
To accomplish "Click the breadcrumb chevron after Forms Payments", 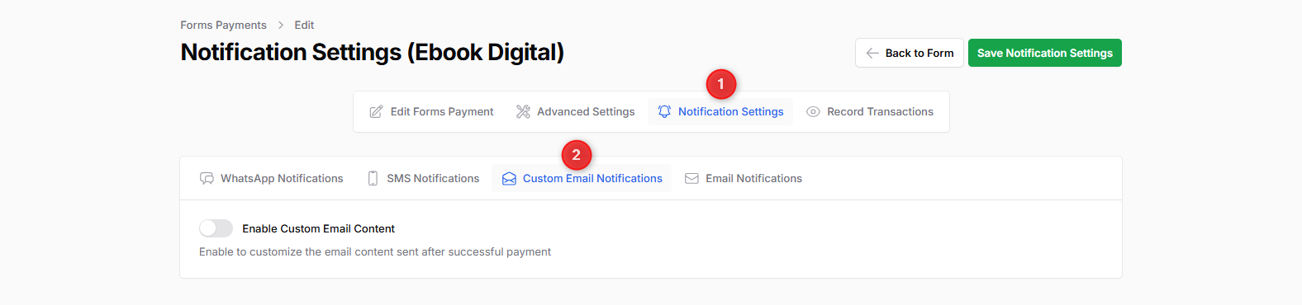I will pyautogui.click(x=281, y=25).
